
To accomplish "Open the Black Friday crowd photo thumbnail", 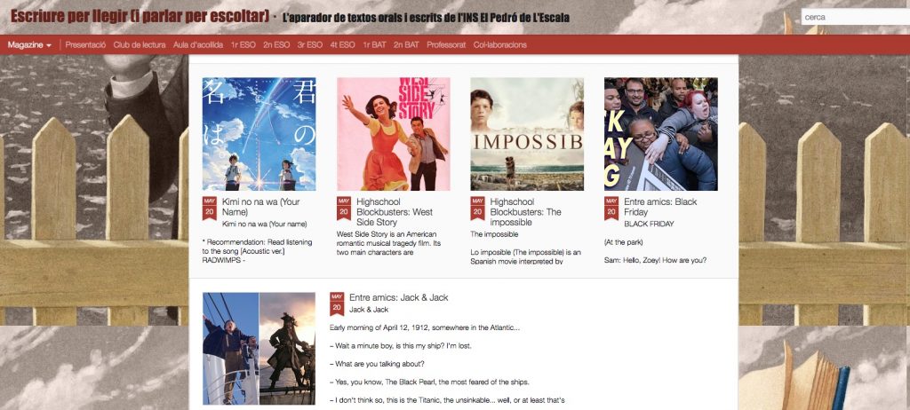I will (x=661, y=134).
